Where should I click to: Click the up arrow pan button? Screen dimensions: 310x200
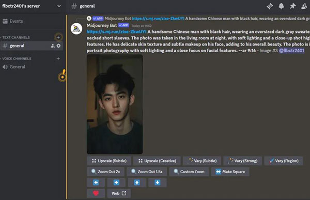point(137,182)
